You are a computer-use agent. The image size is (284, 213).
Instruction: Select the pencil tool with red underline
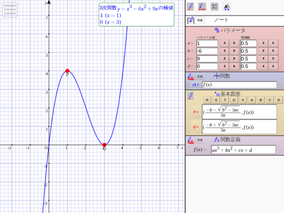click(202, 7)
